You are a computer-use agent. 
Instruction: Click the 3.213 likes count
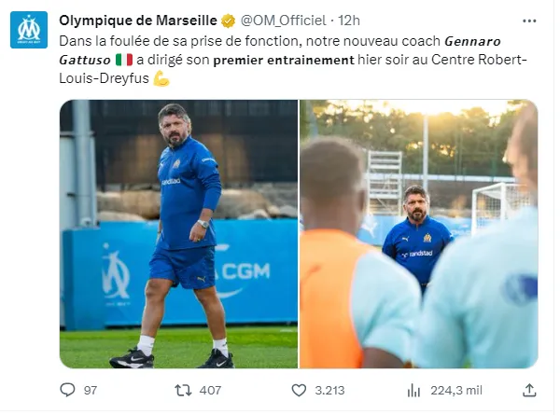tap(329, 390)
